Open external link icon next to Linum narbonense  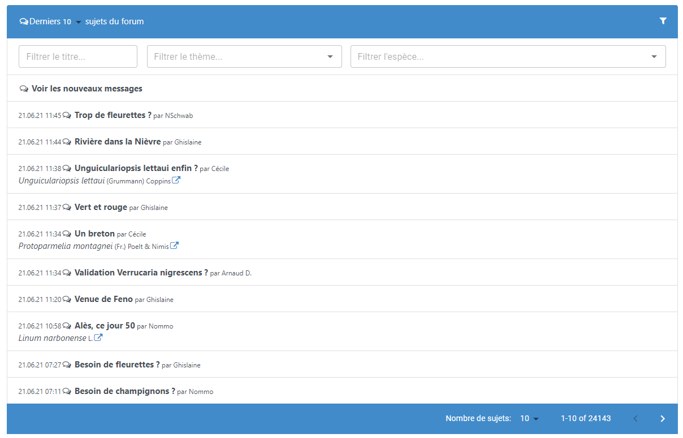click(98, 338)
